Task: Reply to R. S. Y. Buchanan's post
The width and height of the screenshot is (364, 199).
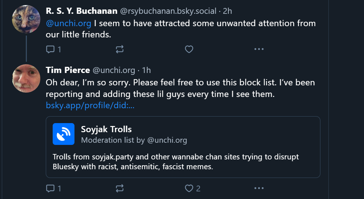Action: (x=50, y=49)
